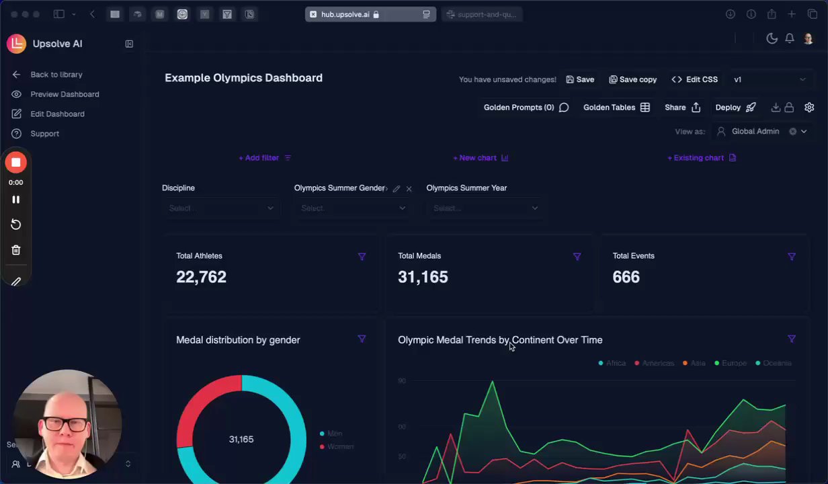This screenshot has width=828, height=484.
Task: Open new browser tab plus
Action: tap(792, 14)
